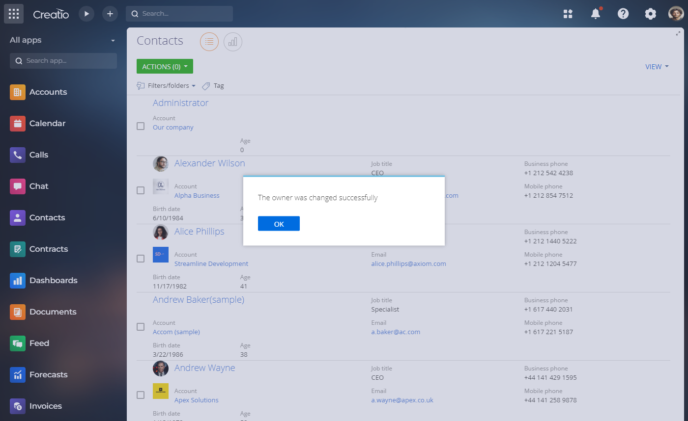Open the user profile avatar
This screenshot has height=421, width=688.
tap(676, 14)
